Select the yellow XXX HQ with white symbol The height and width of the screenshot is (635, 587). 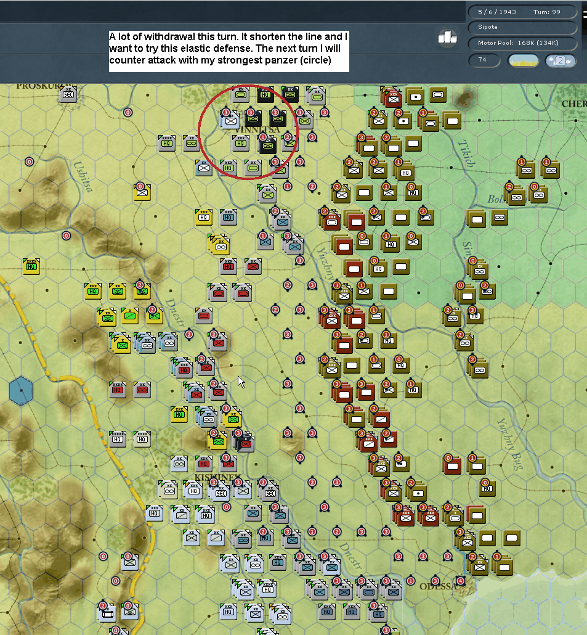[x=203, y=217]
